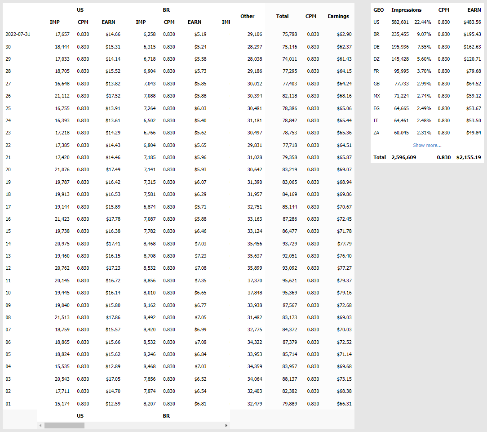The width and height of the screenshot is (487, 432).
Task: Click the horizontal scrollbar left arrow
Action: pyautogui.click(x=40, y=425)
